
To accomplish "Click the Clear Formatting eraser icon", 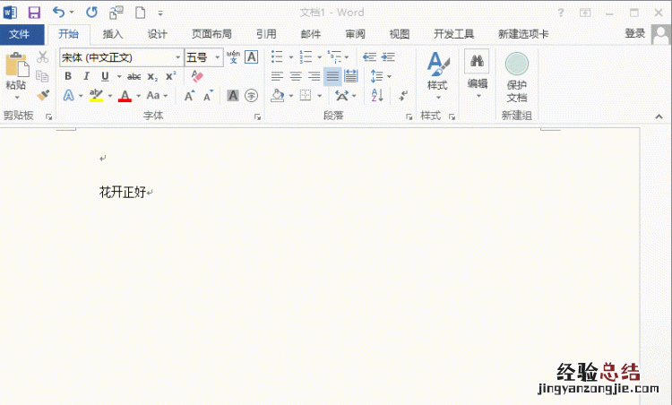I will click(198, 77).
